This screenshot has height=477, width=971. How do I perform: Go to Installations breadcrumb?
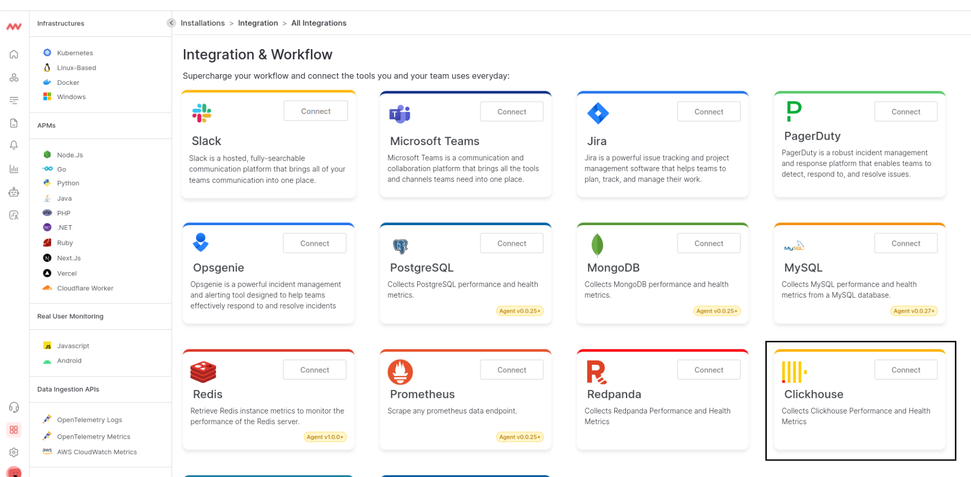202,23
